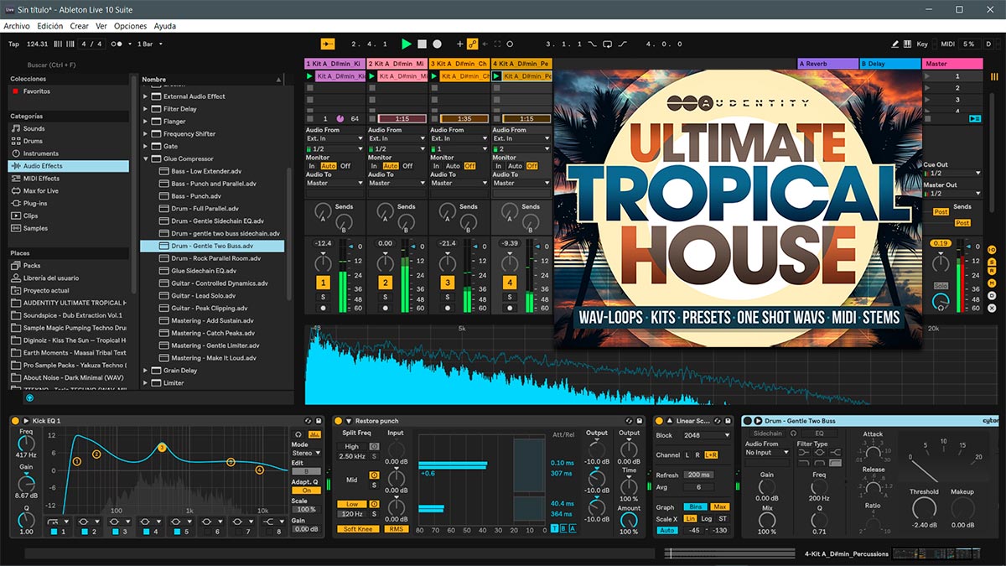Expand the Filter Delay folder
The width and height of the screenshot is (1006, 566).
pyautogui.click(x=146, y=109)
